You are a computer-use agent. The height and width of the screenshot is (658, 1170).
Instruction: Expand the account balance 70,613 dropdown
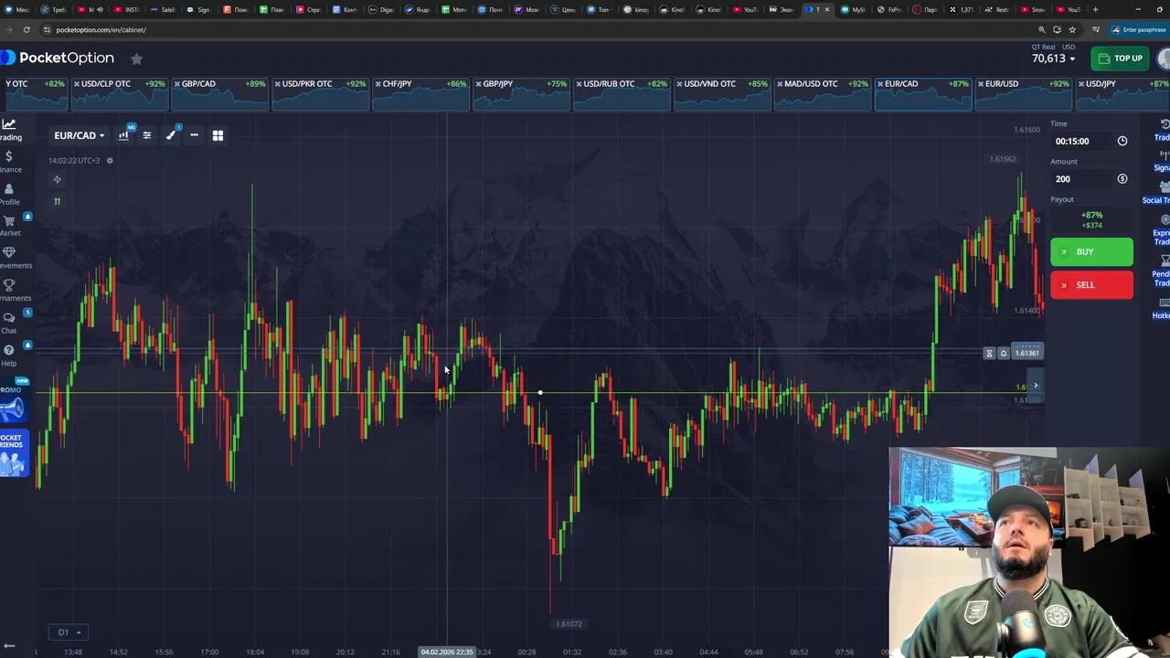[1053, 58]
